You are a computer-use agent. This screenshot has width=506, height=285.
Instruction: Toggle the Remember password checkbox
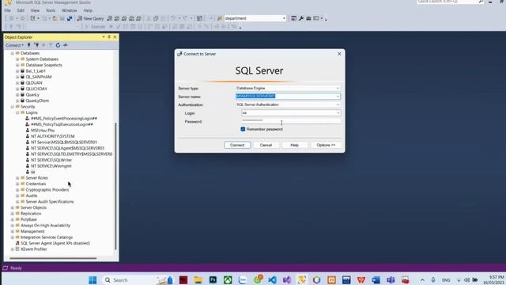[x=243, y=129]
